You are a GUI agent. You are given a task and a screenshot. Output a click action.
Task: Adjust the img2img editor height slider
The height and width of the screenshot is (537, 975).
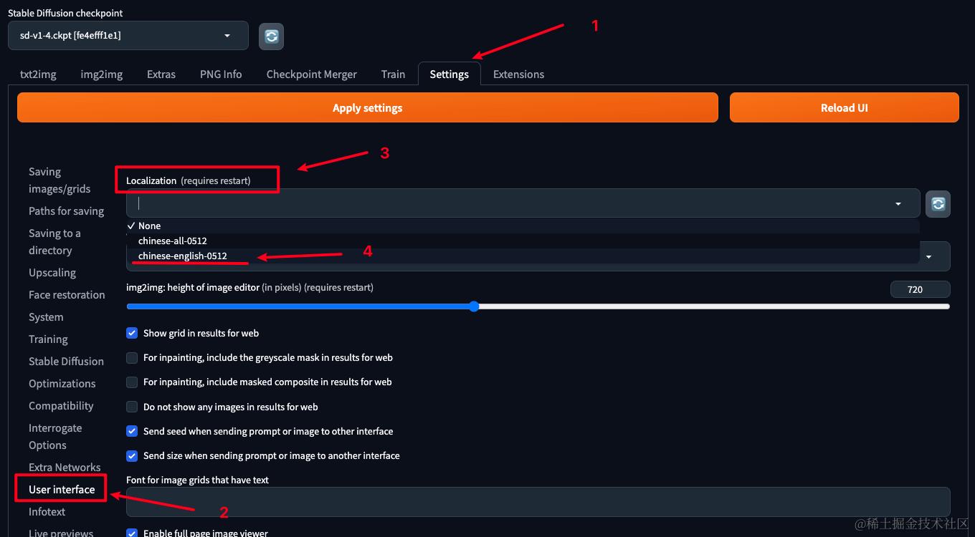click(474, 306)
